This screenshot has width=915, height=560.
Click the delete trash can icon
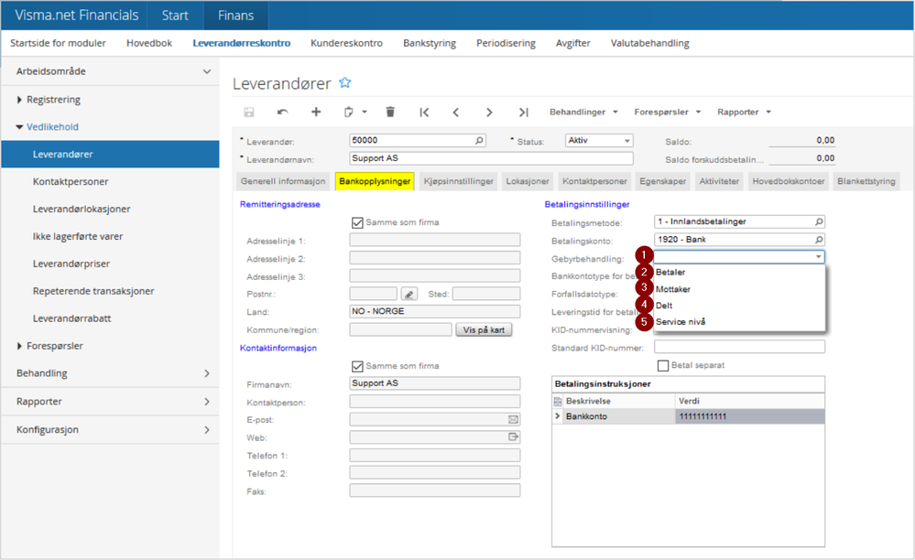point(390,112)
